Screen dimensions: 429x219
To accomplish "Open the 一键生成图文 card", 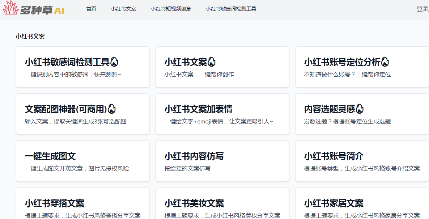I will (x=83, y=161).
